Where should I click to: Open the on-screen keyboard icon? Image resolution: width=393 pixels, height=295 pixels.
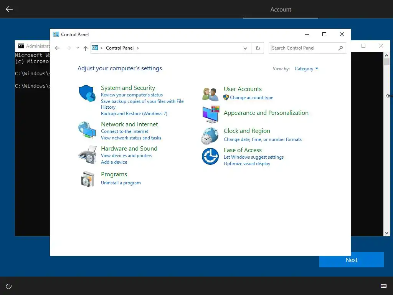tap(383, 286)
